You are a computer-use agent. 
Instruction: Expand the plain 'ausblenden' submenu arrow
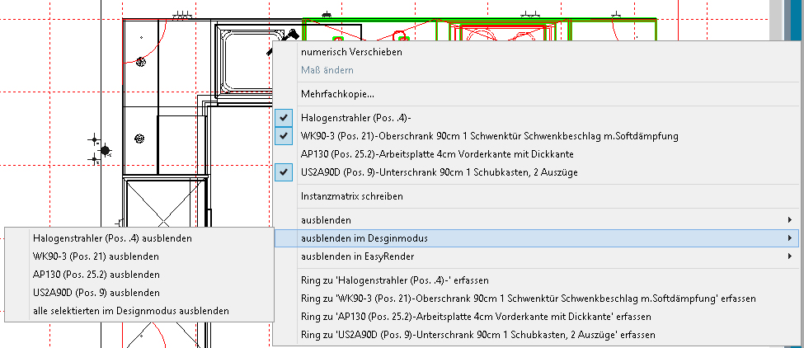click(789, 220)
